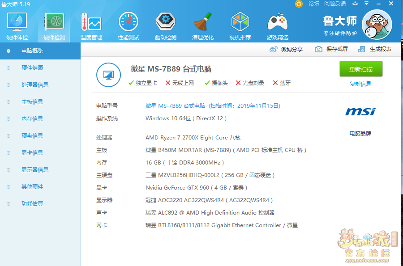Screen dimensions: 403x266
Task: Click the 微星 B450M MORTAR motherboard value
Action: pos(226,150)
